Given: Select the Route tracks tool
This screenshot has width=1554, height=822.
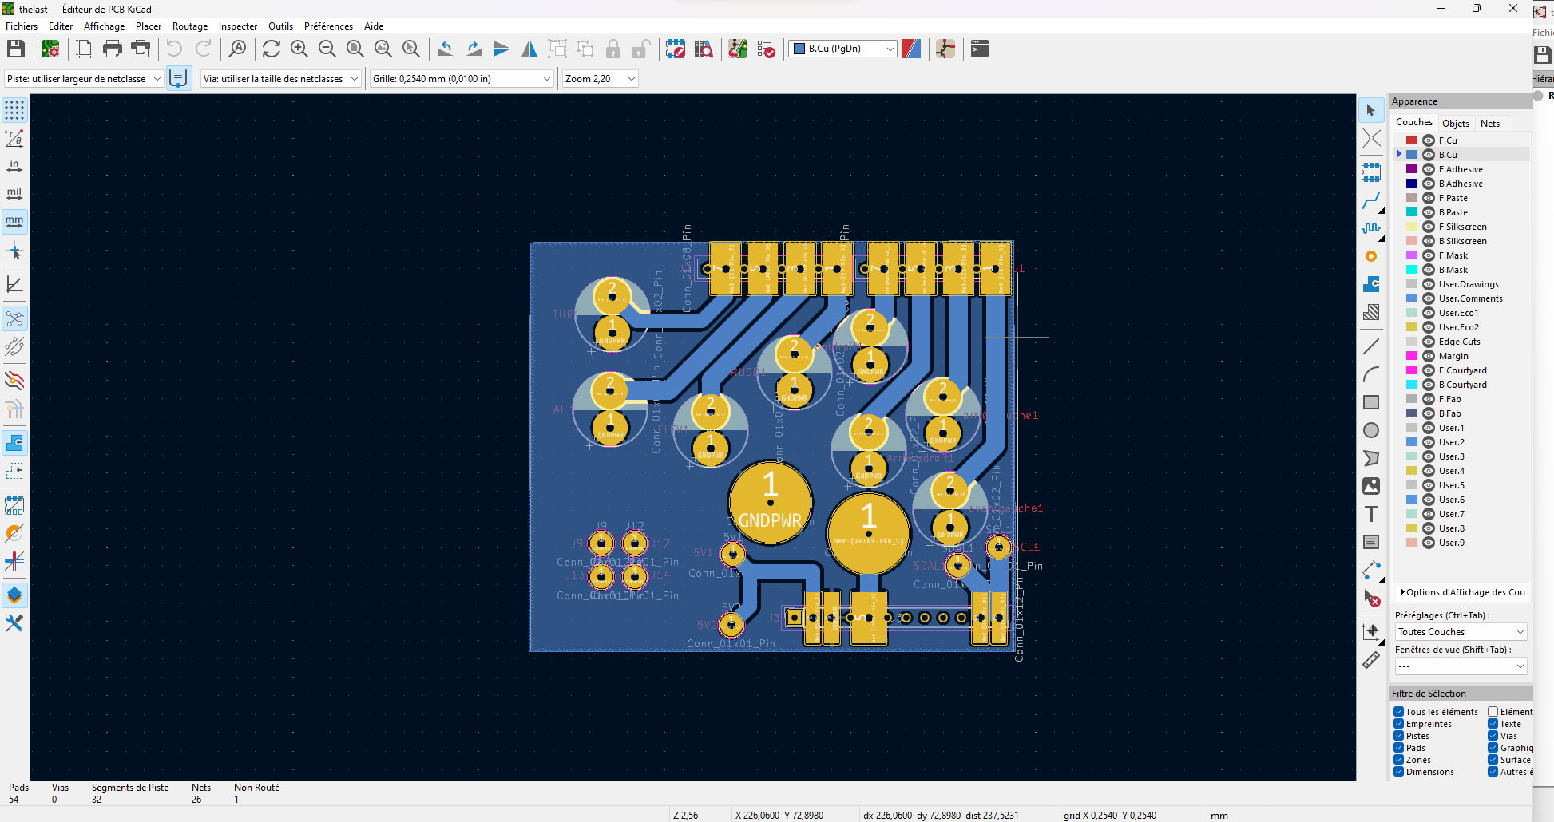Looking at the screenshot, I should pyautogui.click(x=1371, y=200).
